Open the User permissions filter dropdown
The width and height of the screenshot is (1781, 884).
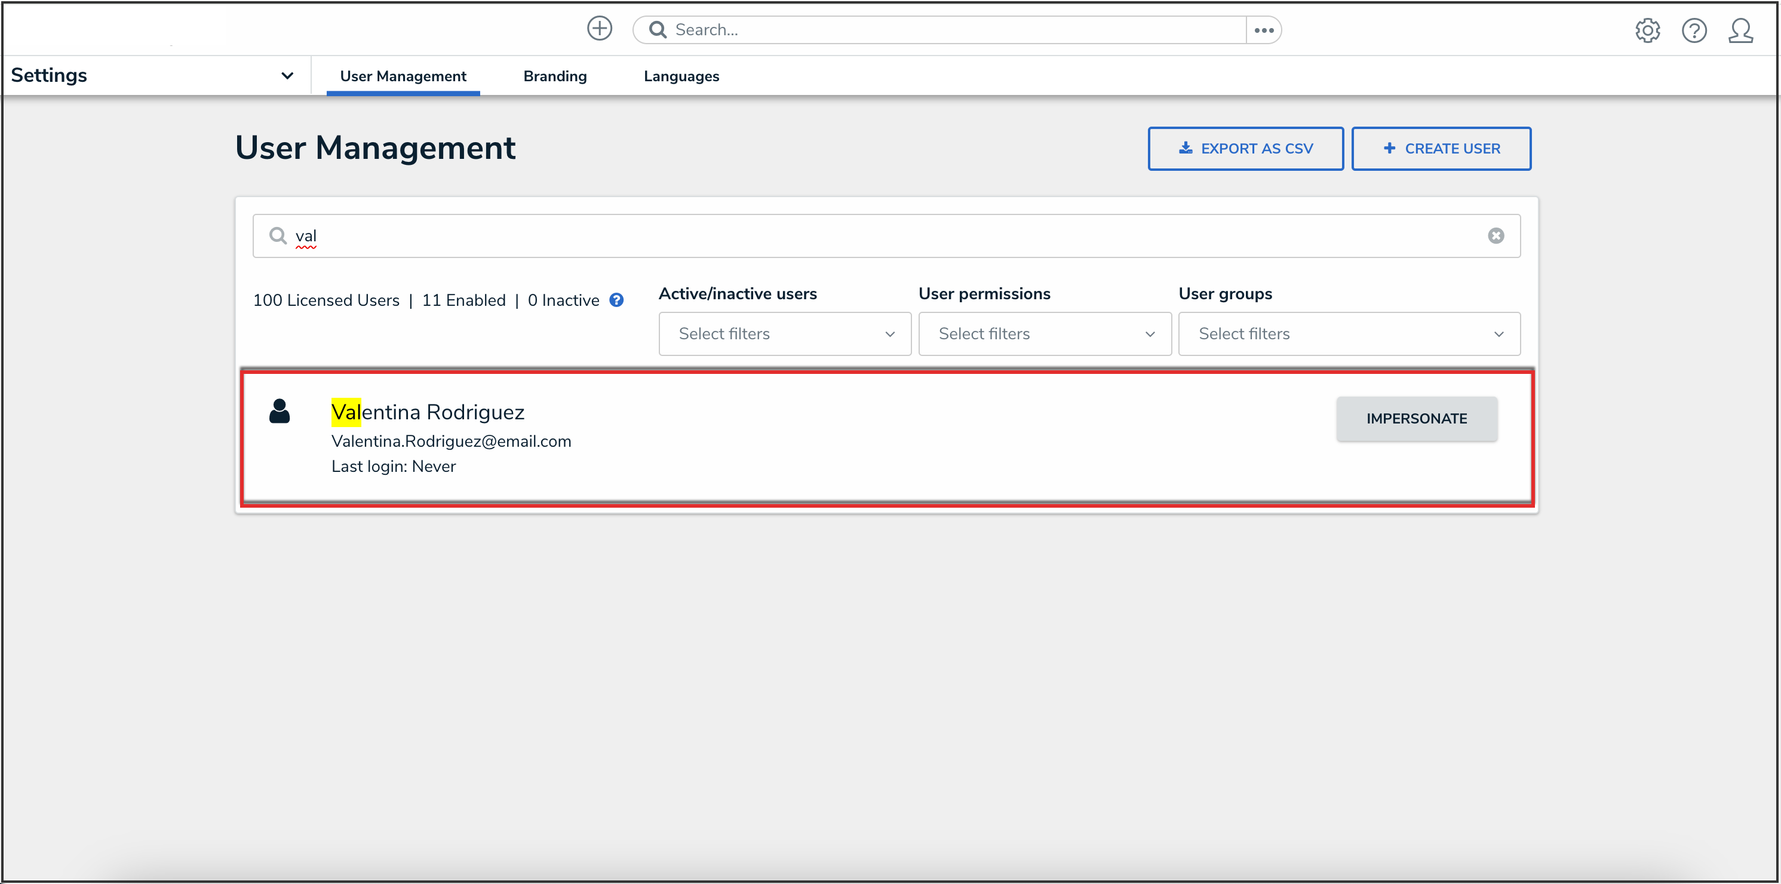1044,334
